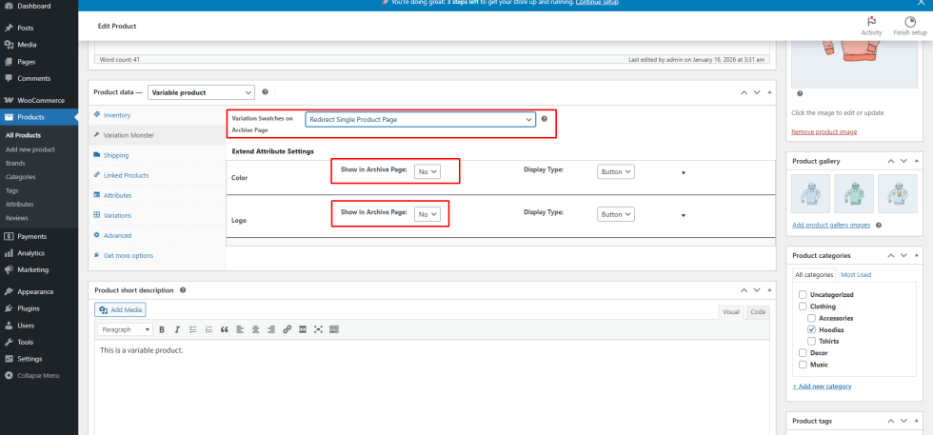This screenshot has width=933, height=435.
Task: Click the Finish setup icon
Action: tap(910, 22)
